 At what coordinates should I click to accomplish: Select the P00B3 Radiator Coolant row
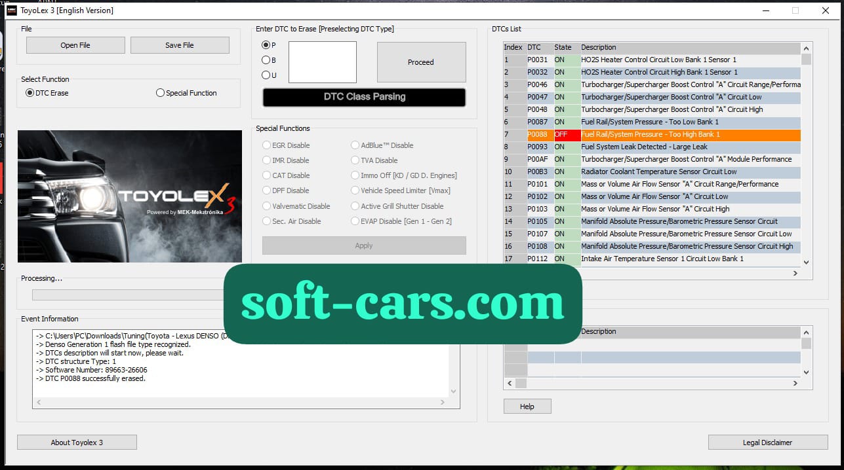click(652, 172)
